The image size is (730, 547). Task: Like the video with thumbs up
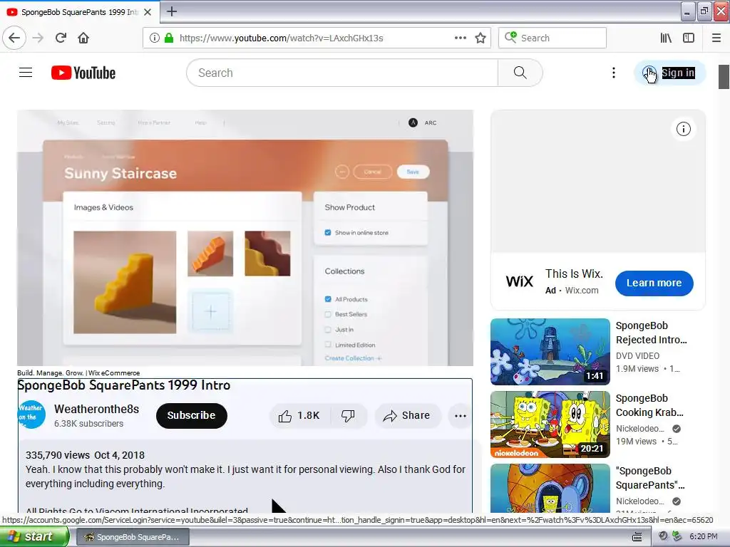pos(299,415)
